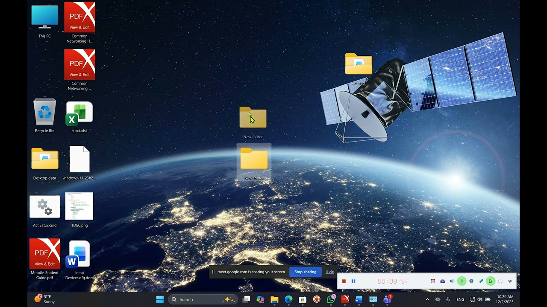Image resolution: width=547 pixels, height=307 pixels.
Task: Select the stock.xlsx Excel file
Action: click(x=79, y=116)
